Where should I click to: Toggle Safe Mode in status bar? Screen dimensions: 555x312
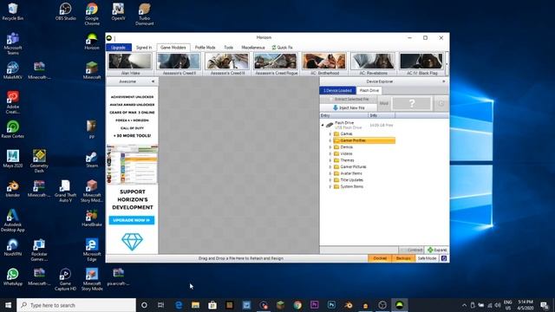(428, 258)
